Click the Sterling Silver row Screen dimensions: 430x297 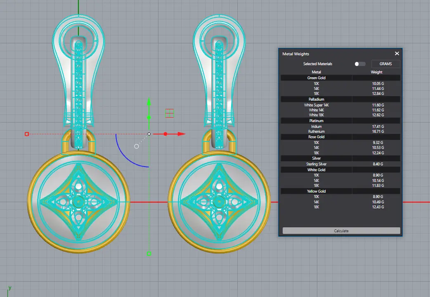tap(316, 164)
